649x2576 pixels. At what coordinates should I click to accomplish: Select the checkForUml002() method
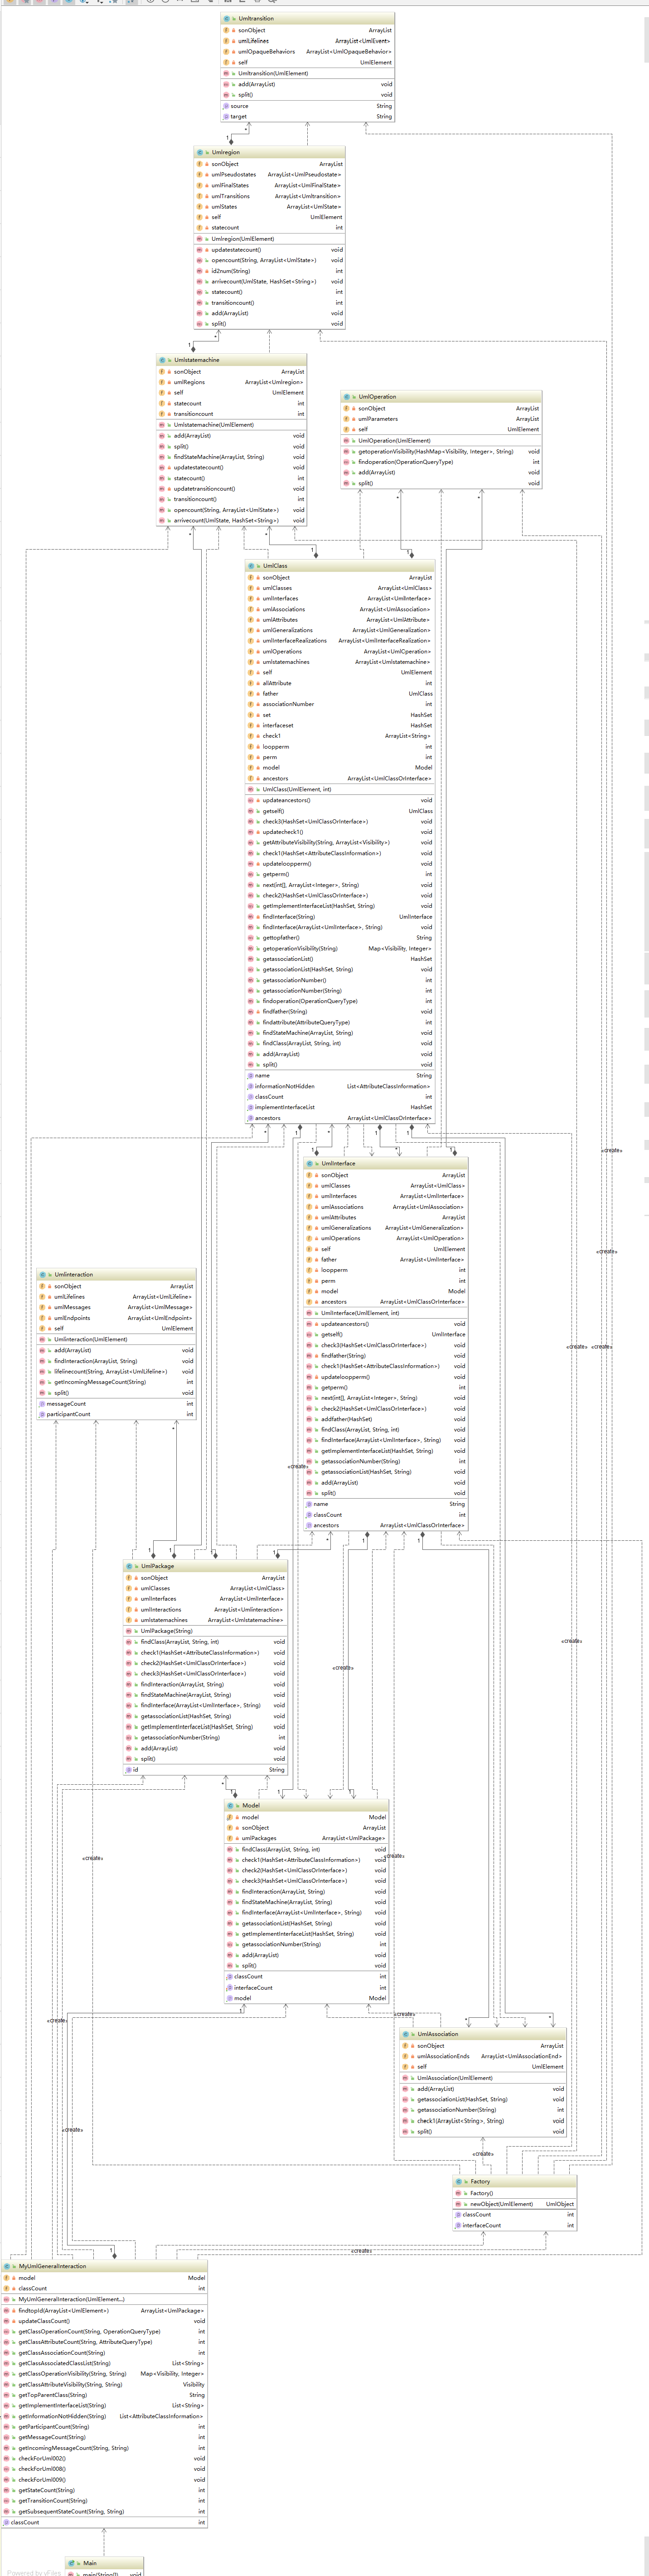click(104, 2459)
